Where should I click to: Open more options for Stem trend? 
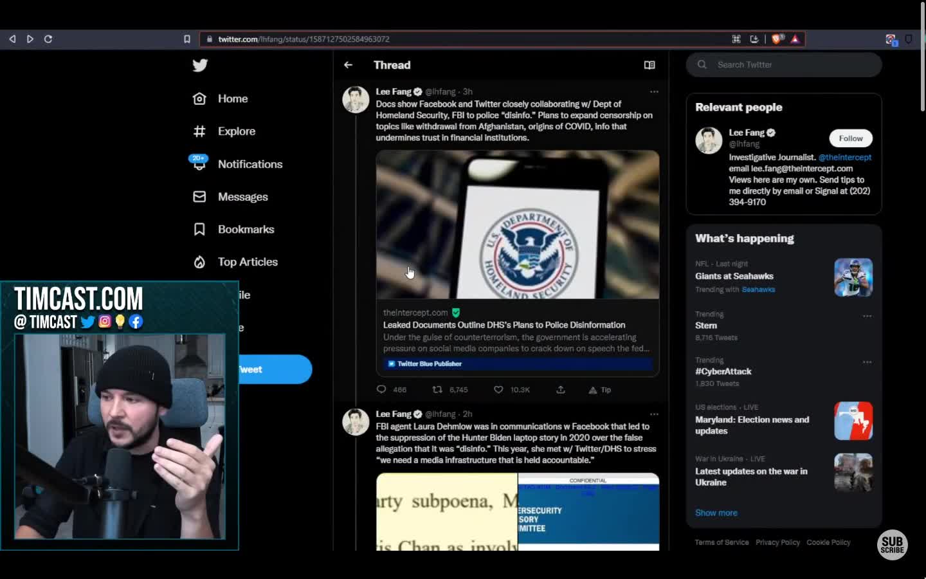pyautogui.click(x=867, y=316)
